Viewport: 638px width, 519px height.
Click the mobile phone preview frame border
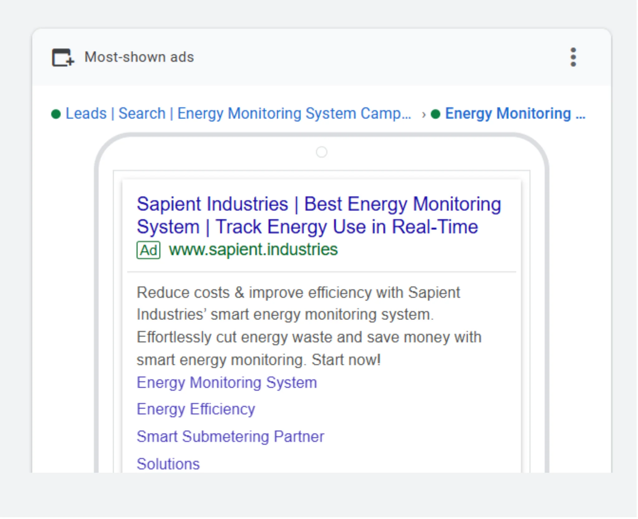[96, 312]
